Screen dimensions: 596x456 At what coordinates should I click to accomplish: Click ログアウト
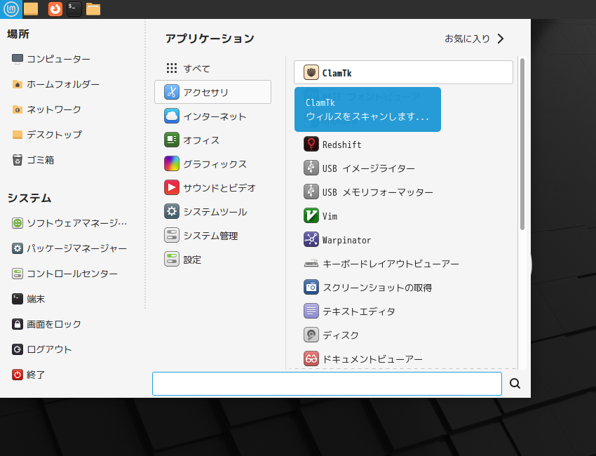[x=42, y=349]
